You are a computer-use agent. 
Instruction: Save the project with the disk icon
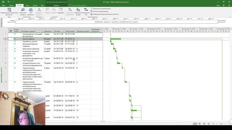(x=3, y=2)
